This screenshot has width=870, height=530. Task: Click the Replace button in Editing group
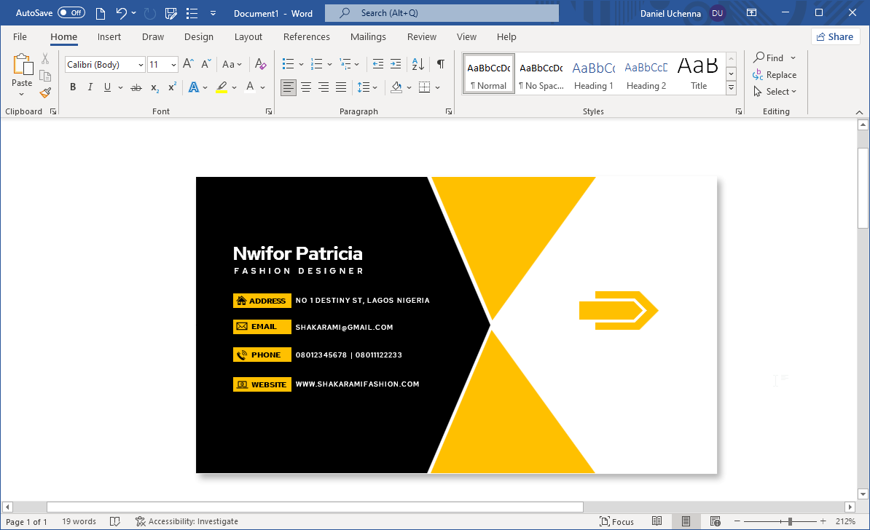click(775, 75)
